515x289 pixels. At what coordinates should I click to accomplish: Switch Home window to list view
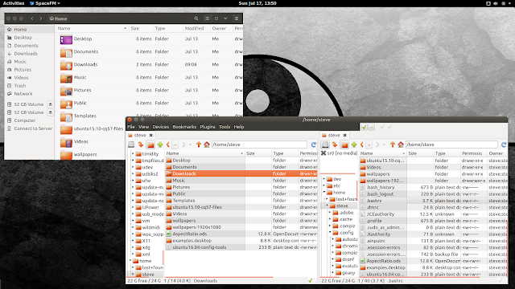click(207, 18)
